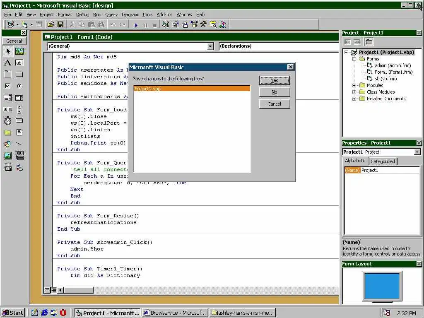Select the Label control tool
424x318 pixels.
pos(8,63)
